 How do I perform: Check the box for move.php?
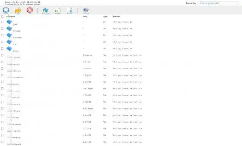(x=2, y=135)
